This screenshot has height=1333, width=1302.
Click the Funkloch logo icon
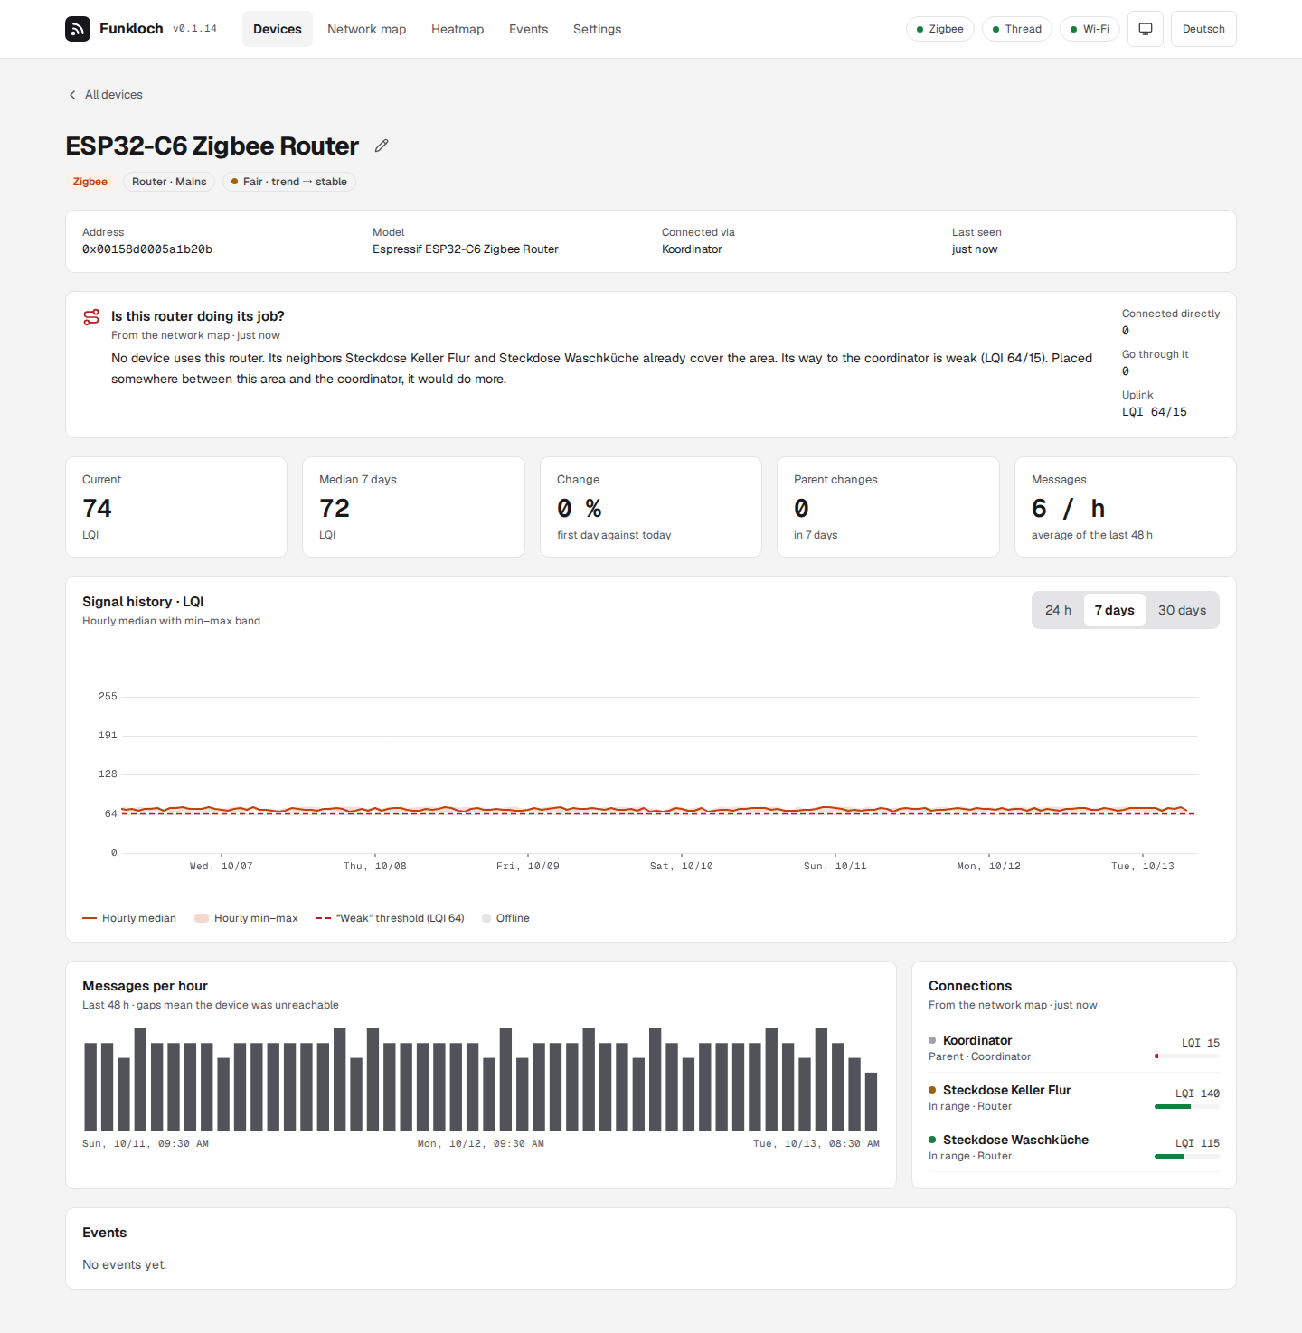[x=78, y=29]
